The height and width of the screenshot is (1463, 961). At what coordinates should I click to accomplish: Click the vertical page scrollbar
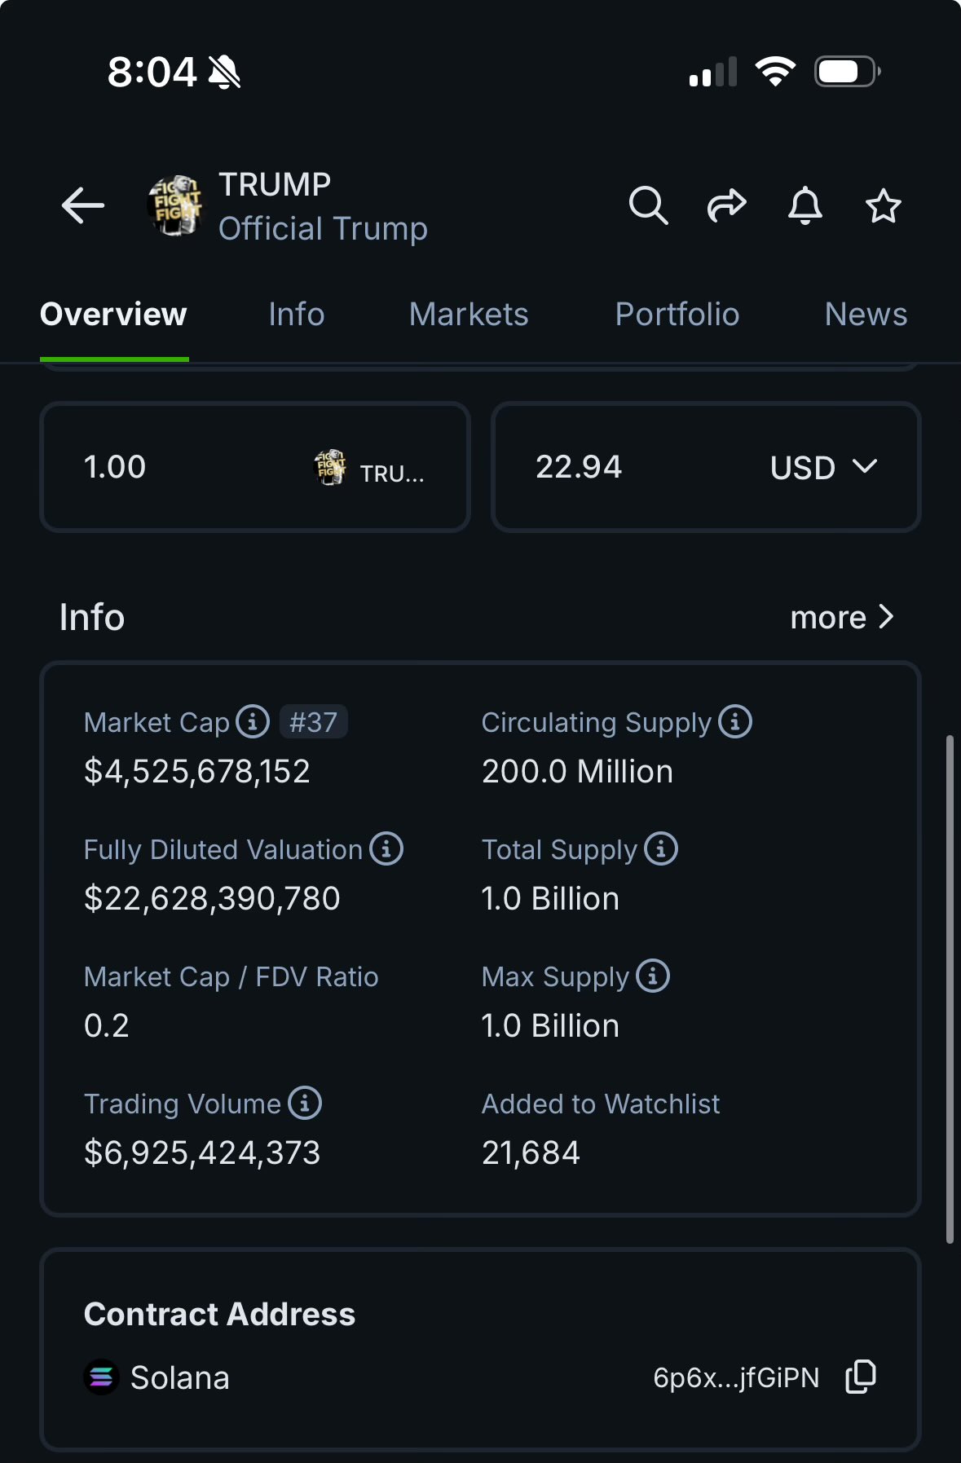(x=950, y=989)
